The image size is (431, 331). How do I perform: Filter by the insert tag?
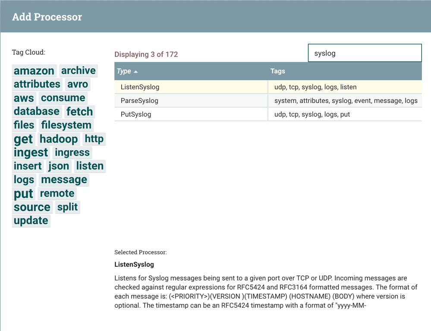[28, 166]
